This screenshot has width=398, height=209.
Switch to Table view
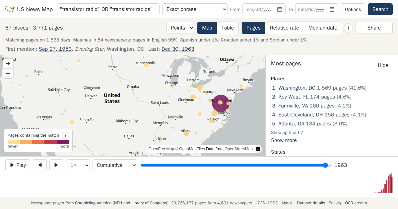(x=228, y=28)
